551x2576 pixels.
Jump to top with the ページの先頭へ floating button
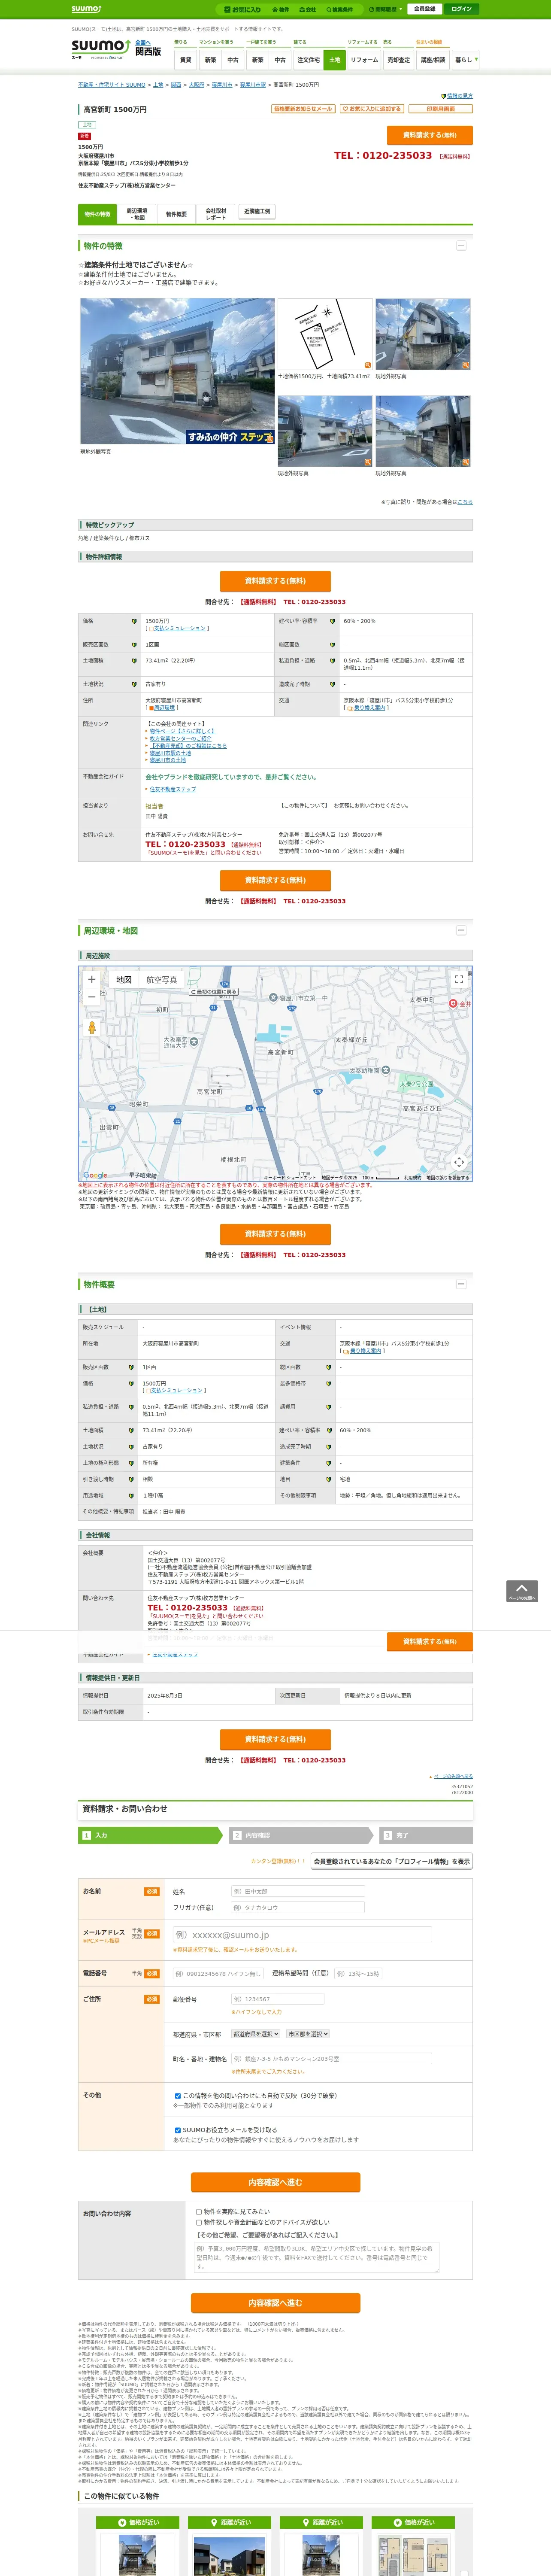coord(522,1591)
